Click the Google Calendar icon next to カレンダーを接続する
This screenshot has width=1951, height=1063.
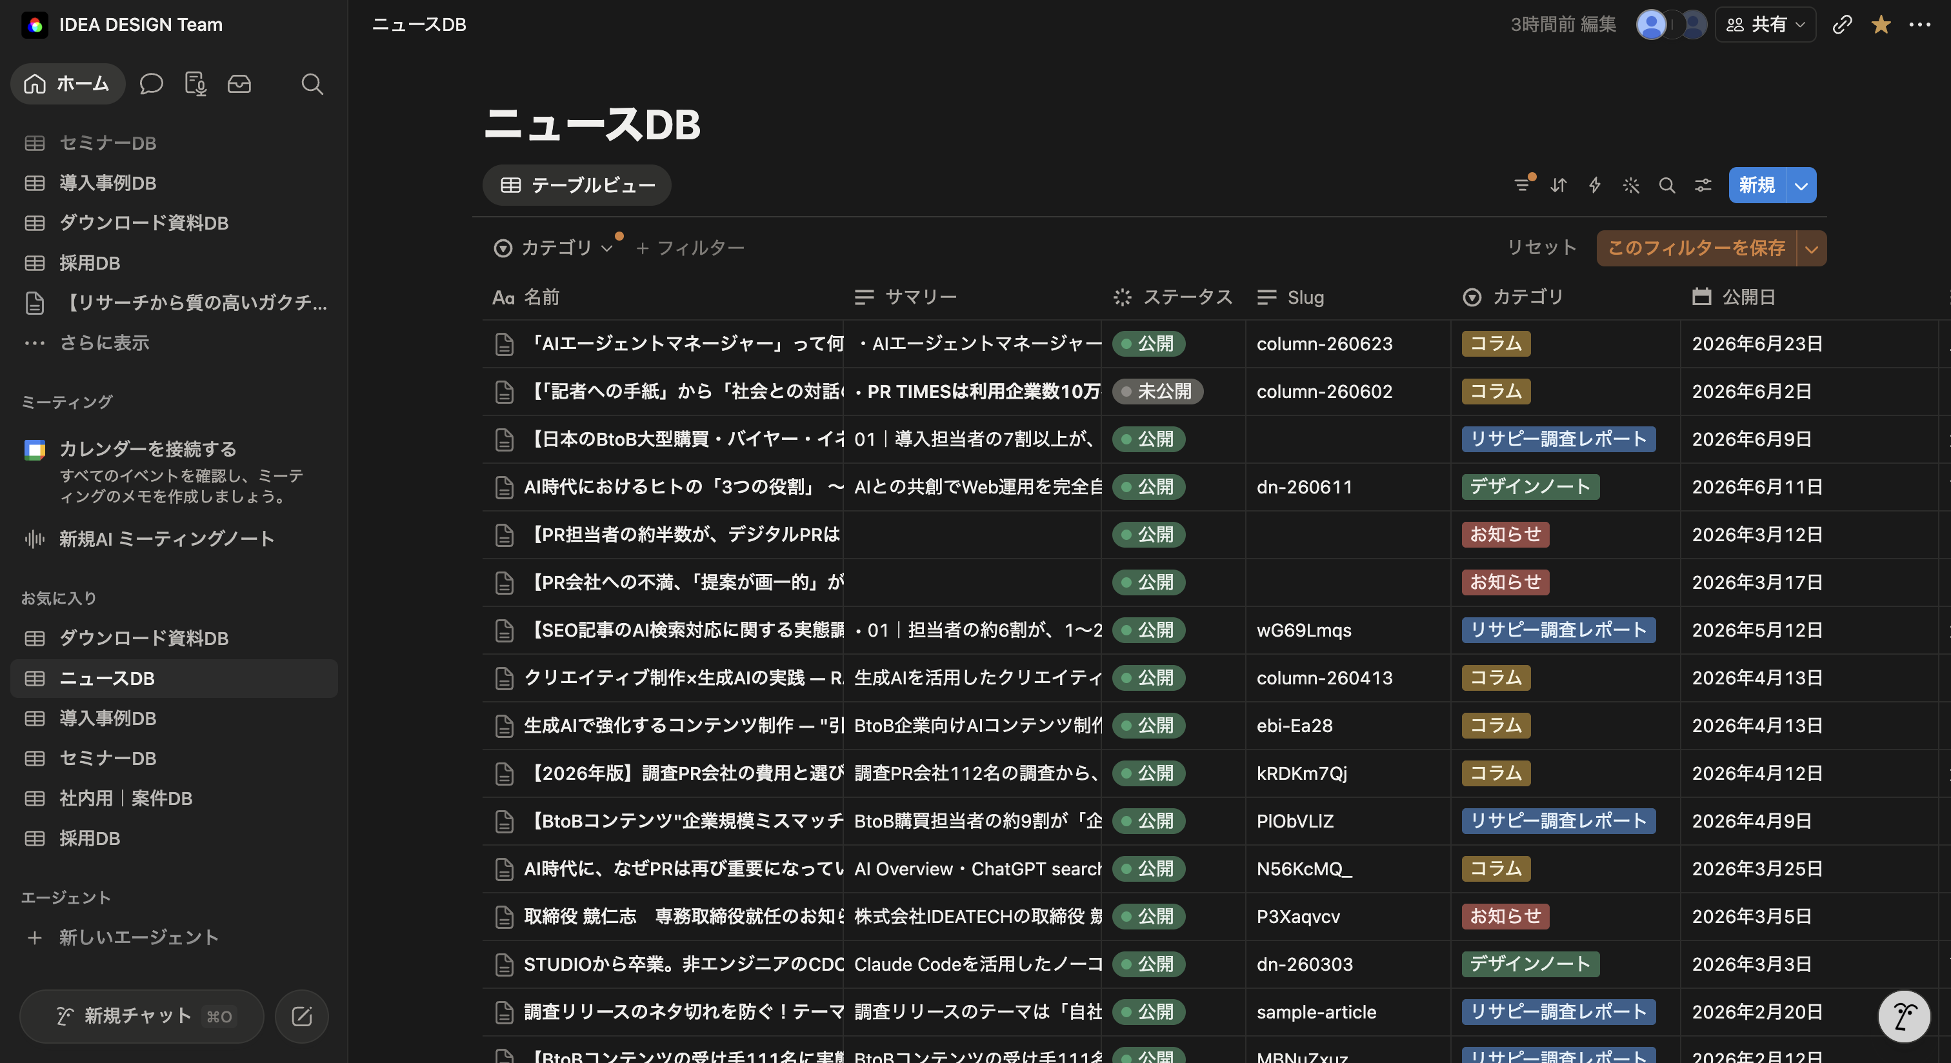click(35, 449)
